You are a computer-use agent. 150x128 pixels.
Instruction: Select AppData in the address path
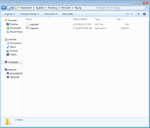(40, 8)
